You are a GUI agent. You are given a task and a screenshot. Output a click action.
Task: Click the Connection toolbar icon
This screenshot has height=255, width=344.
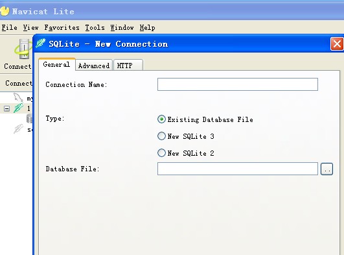coord(22,50)
